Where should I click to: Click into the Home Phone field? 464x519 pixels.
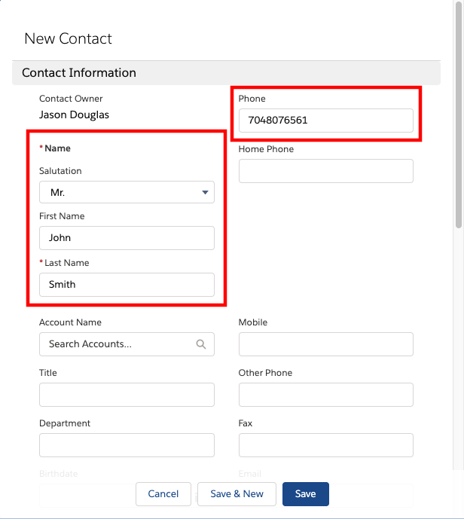[326, 171]
